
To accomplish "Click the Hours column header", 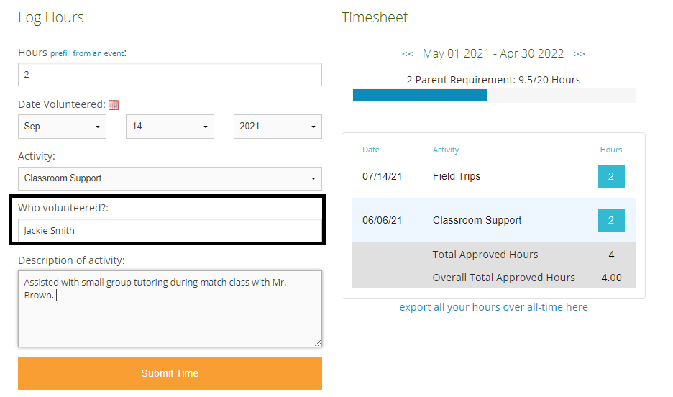I will pos(610,150).
